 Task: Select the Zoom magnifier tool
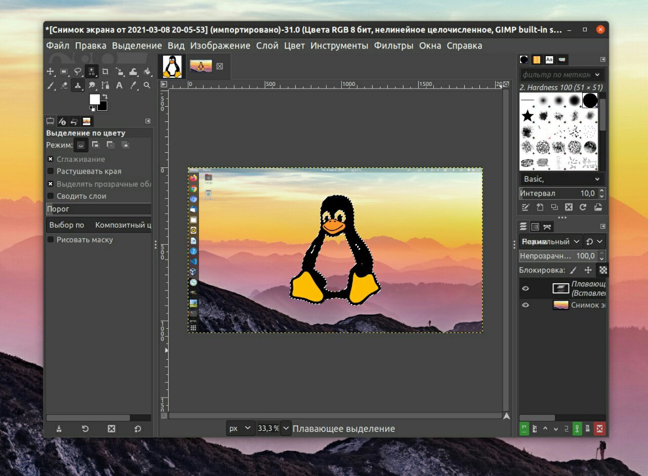tap(147, 85)
